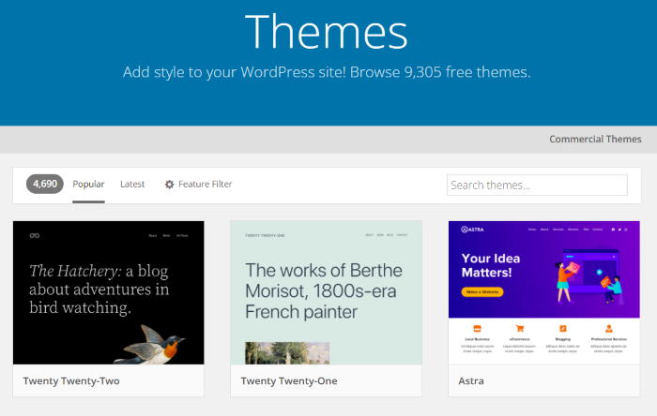
Task: Click the Twenty Twenty-Two theme title
Action: pyautogui.click(x=71, y=381)
